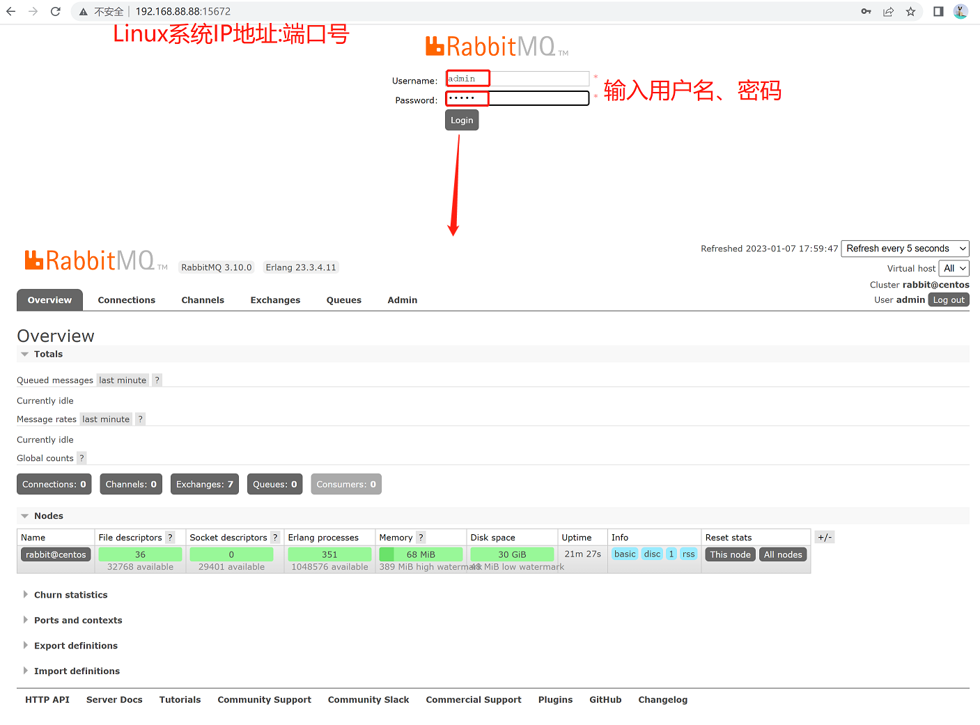Reset stats for All nodes

coord(783,554)
